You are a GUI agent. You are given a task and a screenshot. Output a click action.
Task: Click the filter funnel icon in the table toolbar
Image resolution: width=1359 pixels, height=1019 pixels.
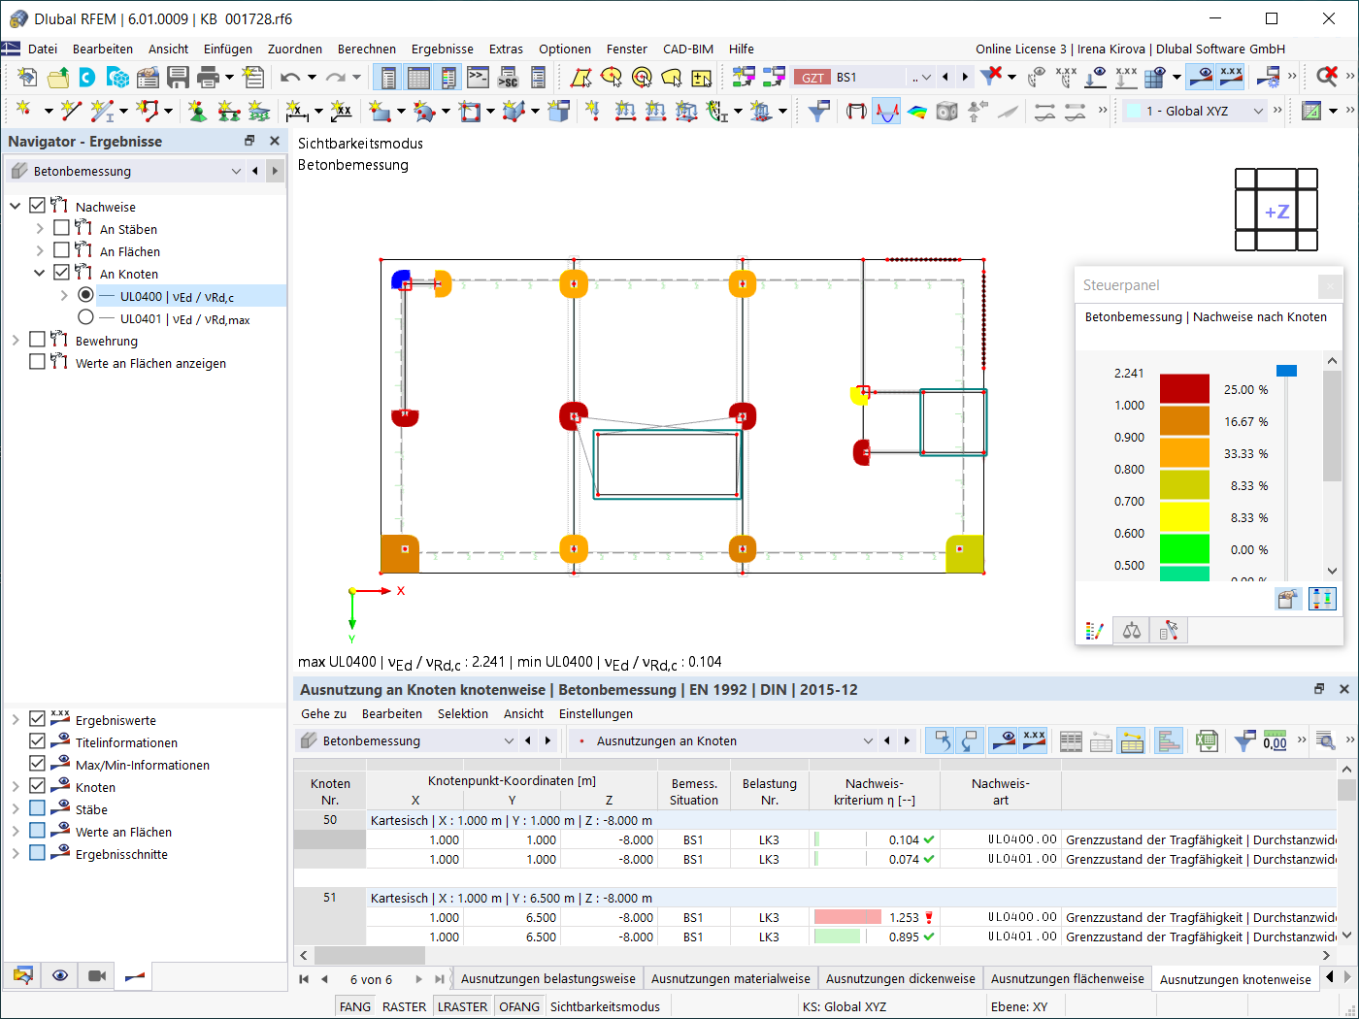(1244, 741)
